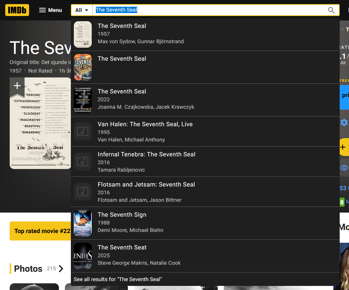The height and width of the screenshot is (290, 349).
Task: Open the hamburger Menu
Action: pyautogui.click(x=51, y=10)
